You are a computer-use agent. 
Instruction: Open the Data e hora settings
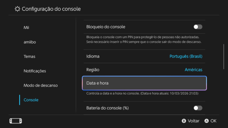[x=144, y=83]
